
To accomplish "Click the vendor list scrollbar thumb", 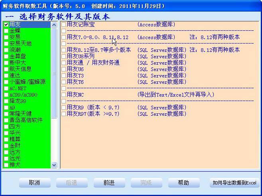I will [x=54, y=73].
